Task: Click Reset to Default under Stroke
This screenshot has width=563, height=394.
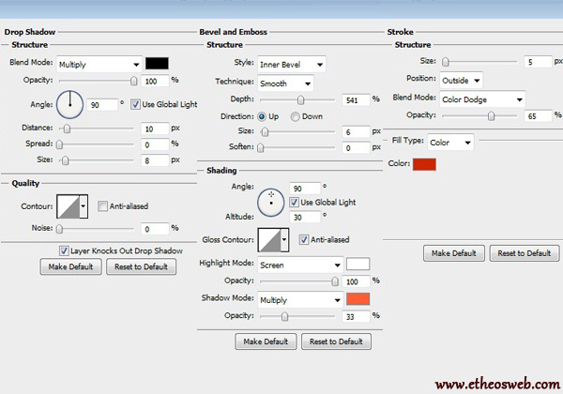Action: pos(525,253)
